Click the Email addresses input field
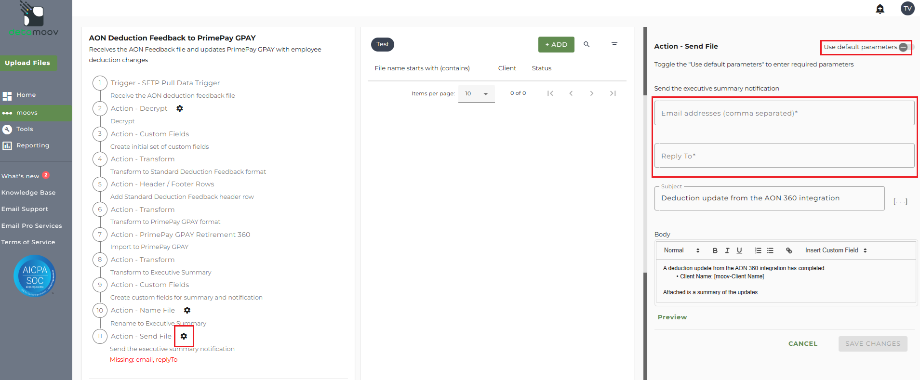The height and width of the screenshot is (380, 920). 784,113
